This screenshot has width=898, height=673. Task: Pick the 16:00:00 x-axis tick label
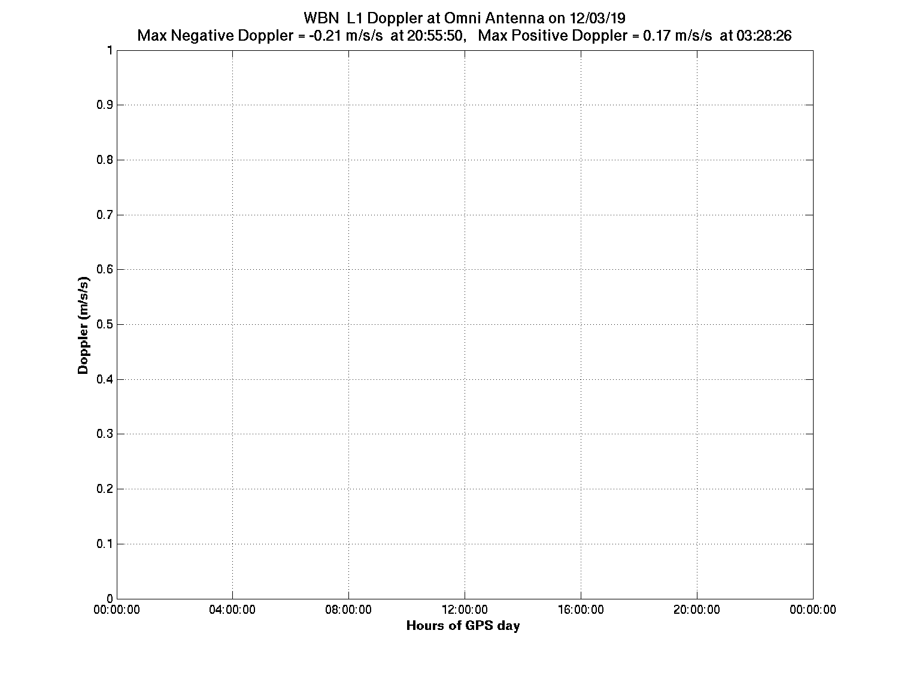[x=581, y=610]
